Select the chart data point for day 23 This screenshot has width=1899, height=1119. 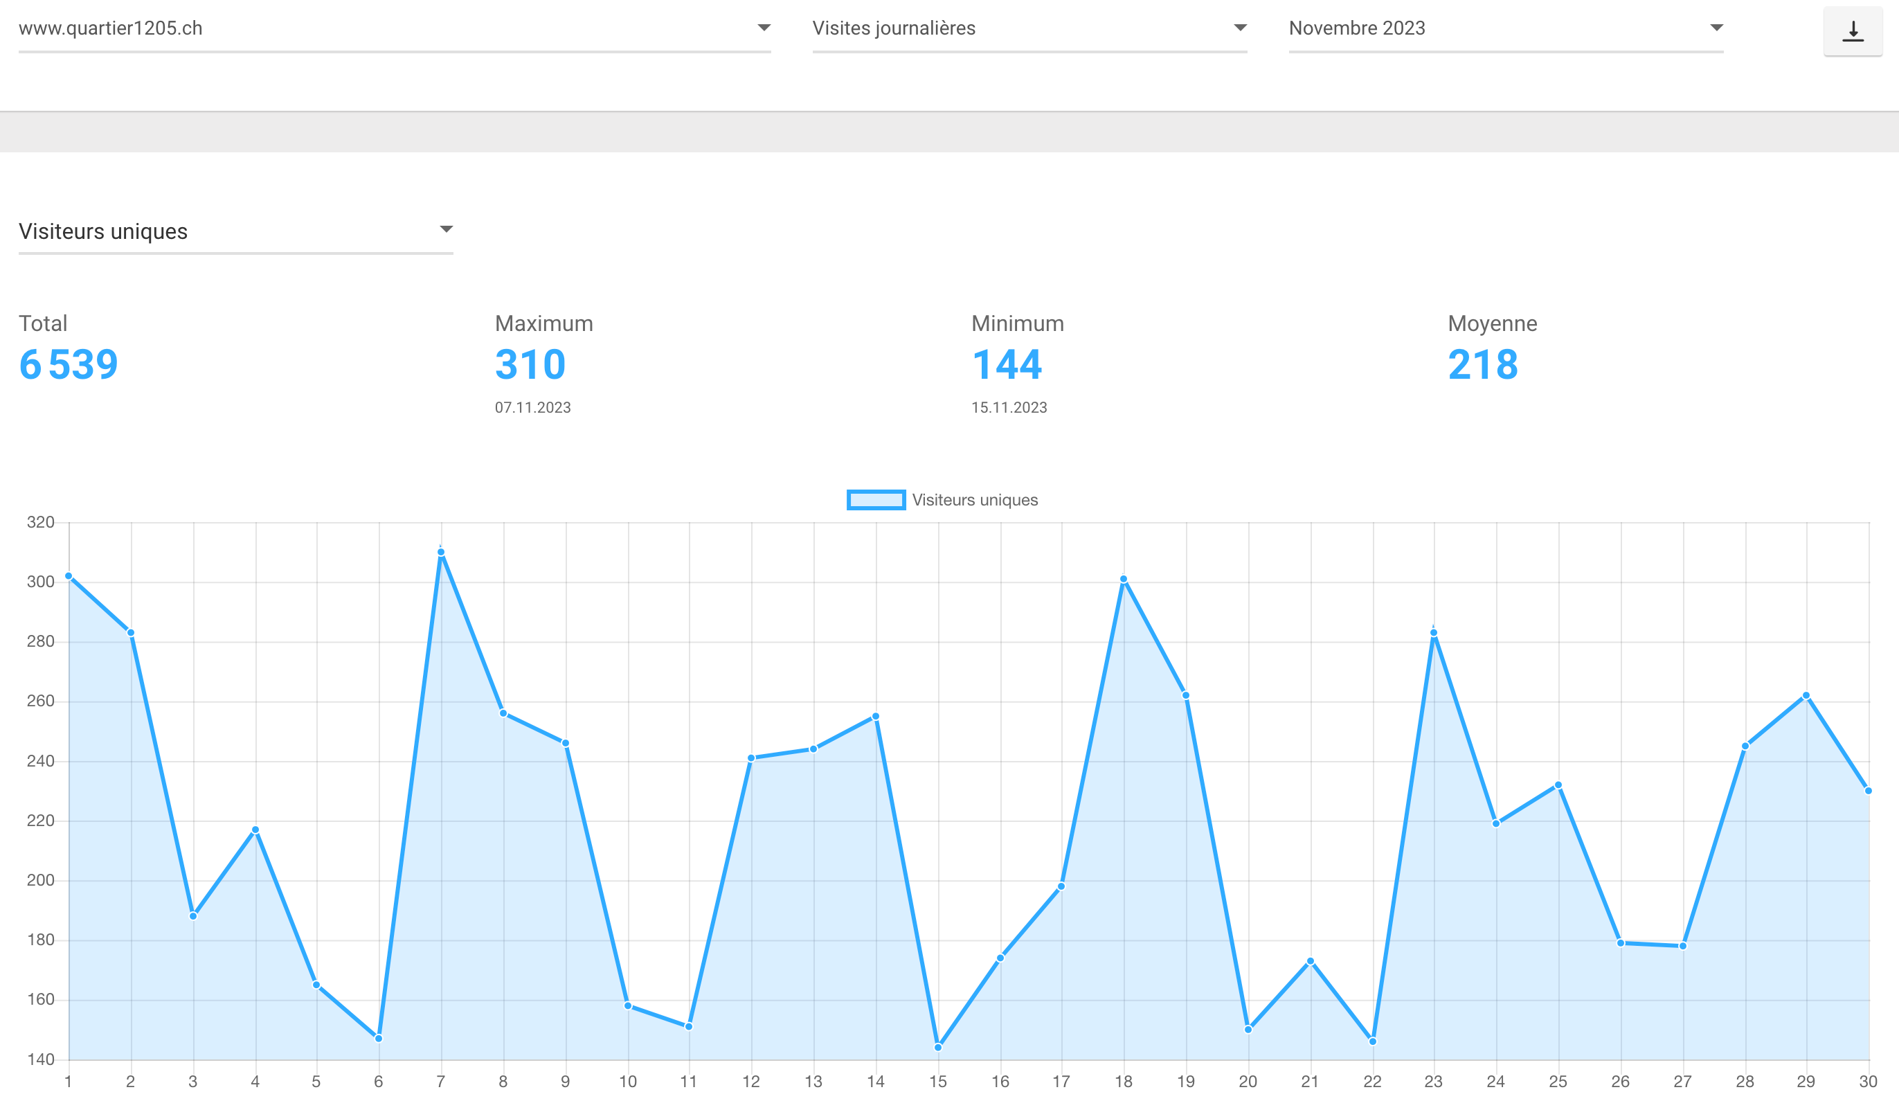(1434, 634)
